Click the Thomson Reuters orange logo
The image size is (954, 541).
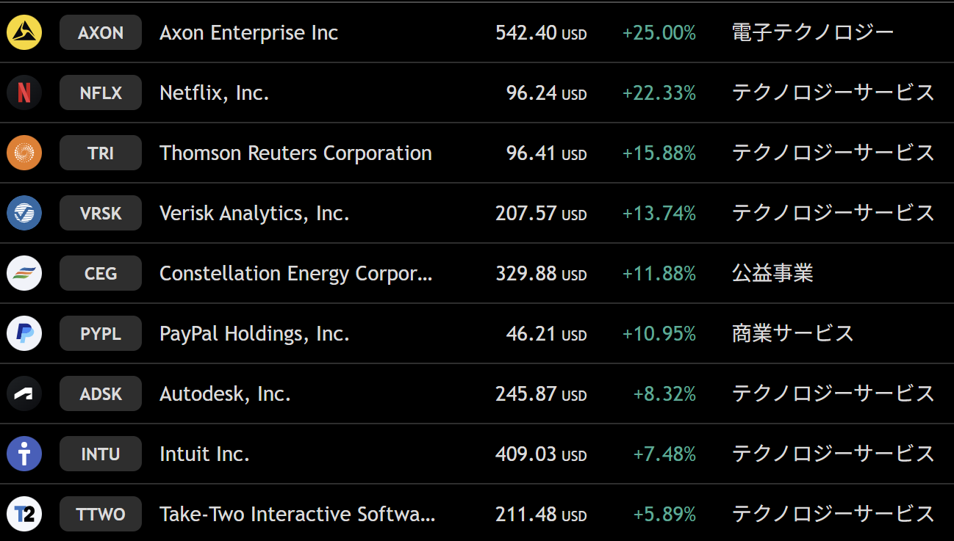tap(24, 153)
